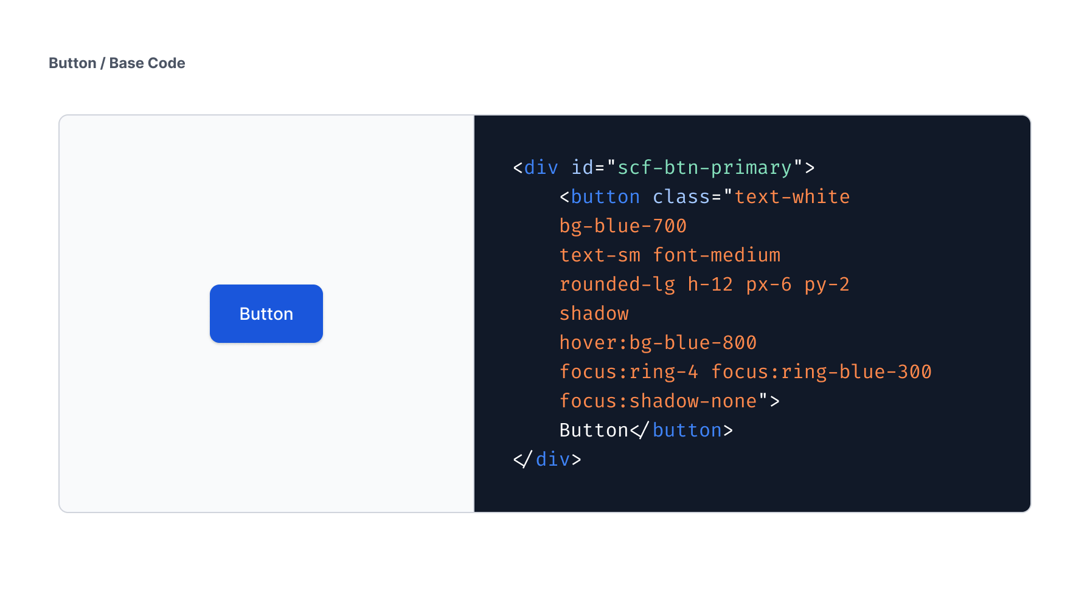Select the text-white class in code

[x=792, y=197]
